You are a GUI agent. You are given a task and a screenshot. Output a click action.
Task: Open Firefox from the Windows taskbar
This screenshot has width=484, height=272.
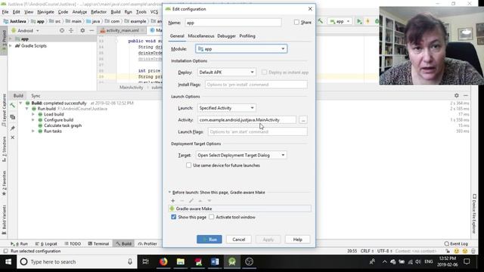click(163, 262)
